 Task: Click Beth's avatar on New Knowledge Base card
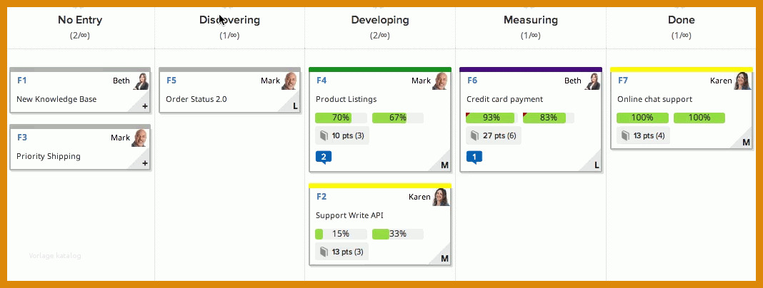[141, 81]
